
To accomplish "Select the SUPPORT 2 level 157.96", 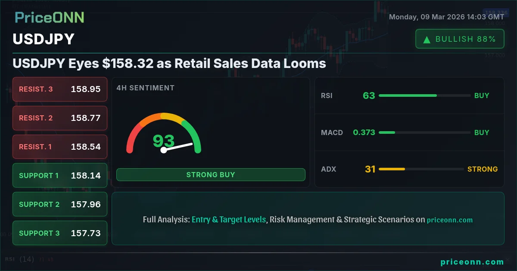I will tap(60, 204).
